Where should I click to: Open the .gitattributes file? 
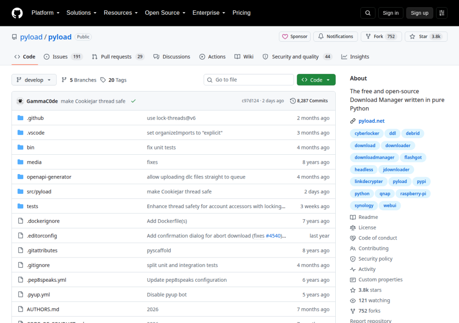coord(42,250)
